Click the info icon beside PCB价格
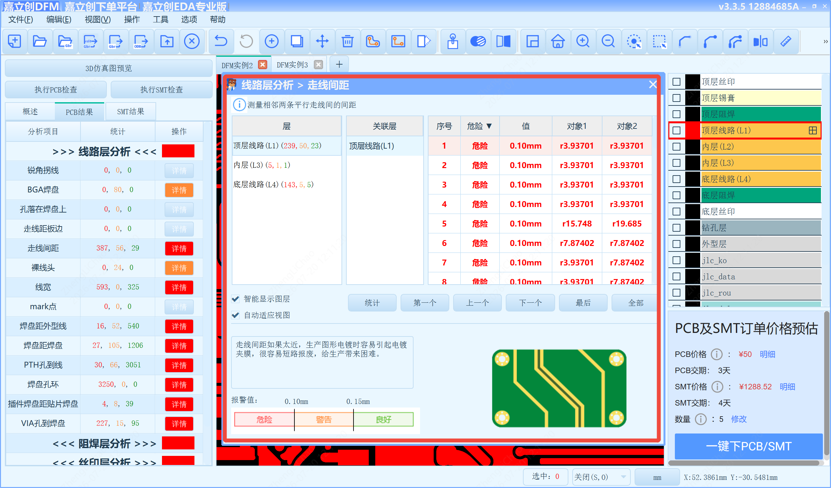This screenshot has height=488, width=831. (x=716, y=354)
